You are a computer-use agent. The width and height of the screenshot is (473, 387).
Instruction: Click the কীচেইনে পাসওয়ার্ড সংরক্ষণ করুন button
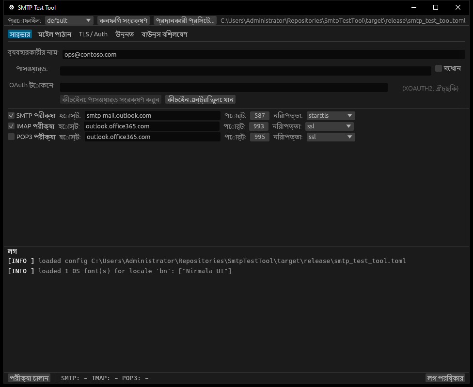pos(110,99)
